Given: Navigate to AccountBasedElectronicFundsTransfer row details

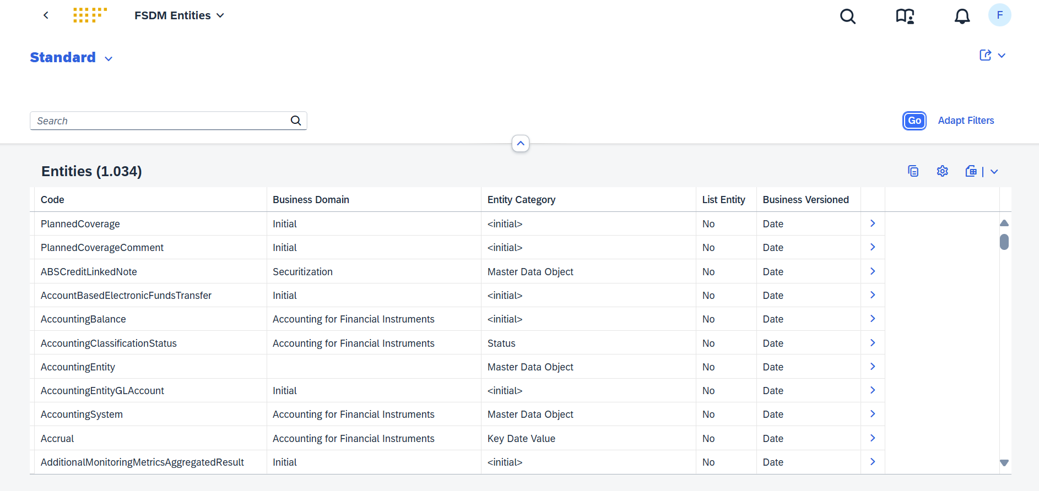Looking at the screenshot, I should click(873, 295).
